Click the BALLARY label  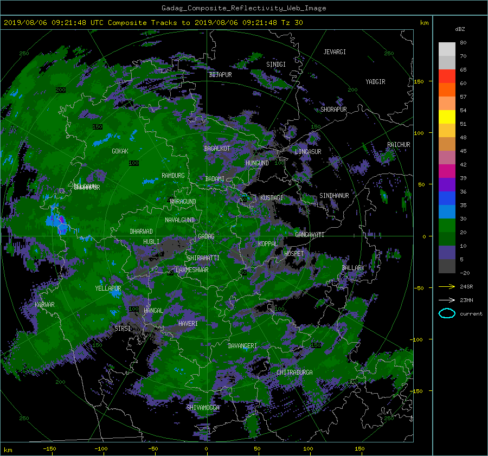353,268
